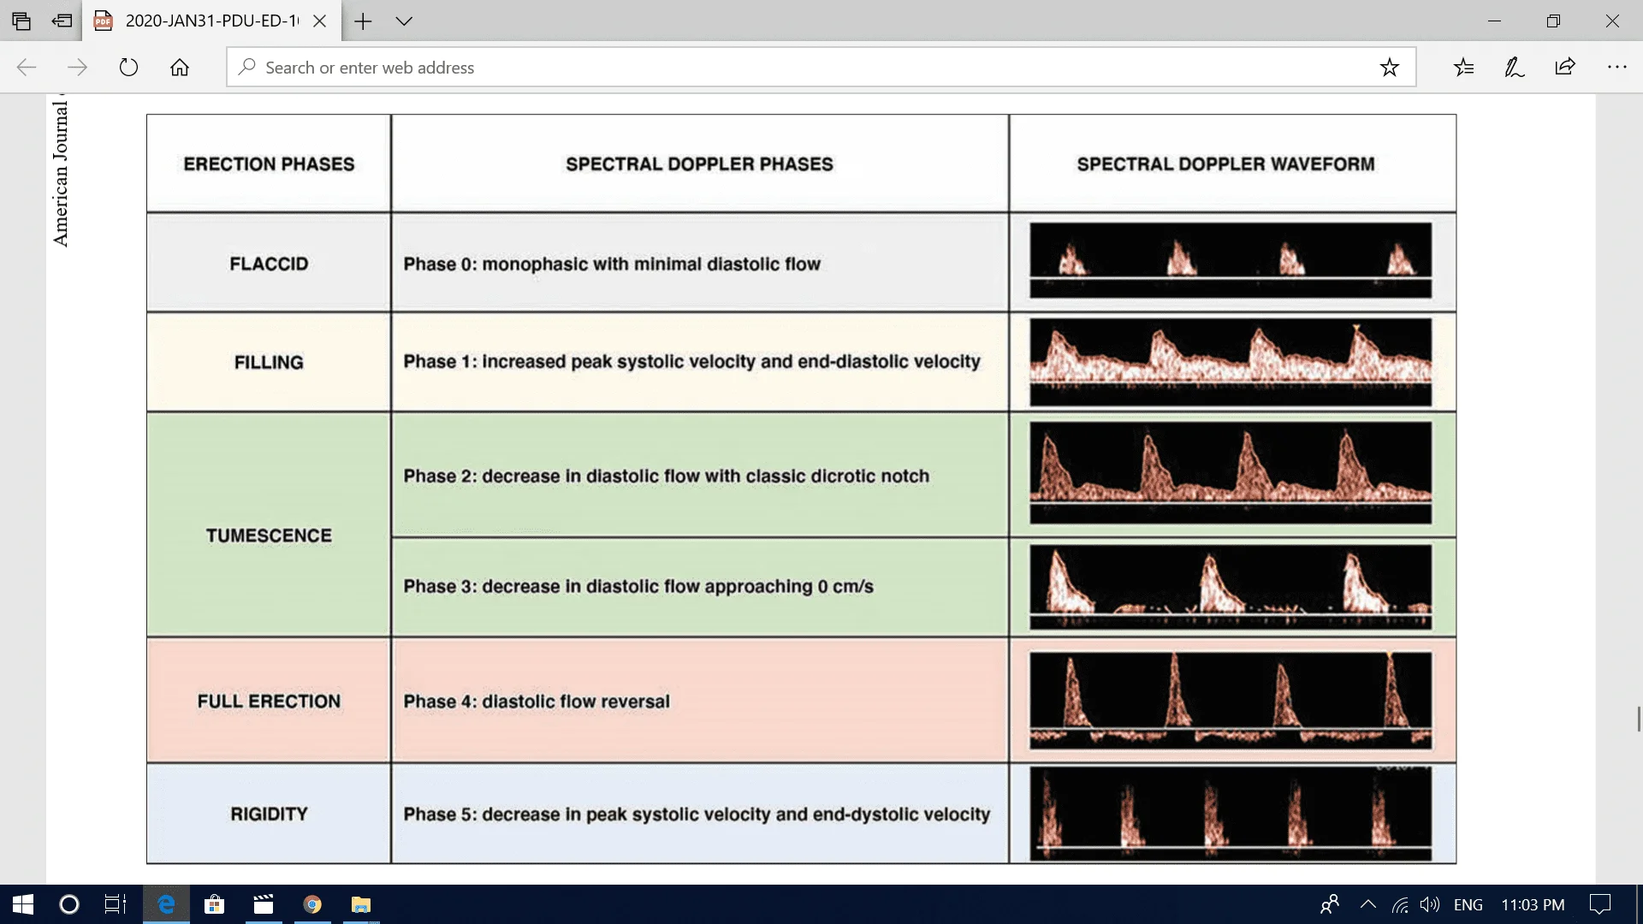1643x924 pixels.
Task: Launch Microsoft Store from the taskbar
Action: pos(215,904)
